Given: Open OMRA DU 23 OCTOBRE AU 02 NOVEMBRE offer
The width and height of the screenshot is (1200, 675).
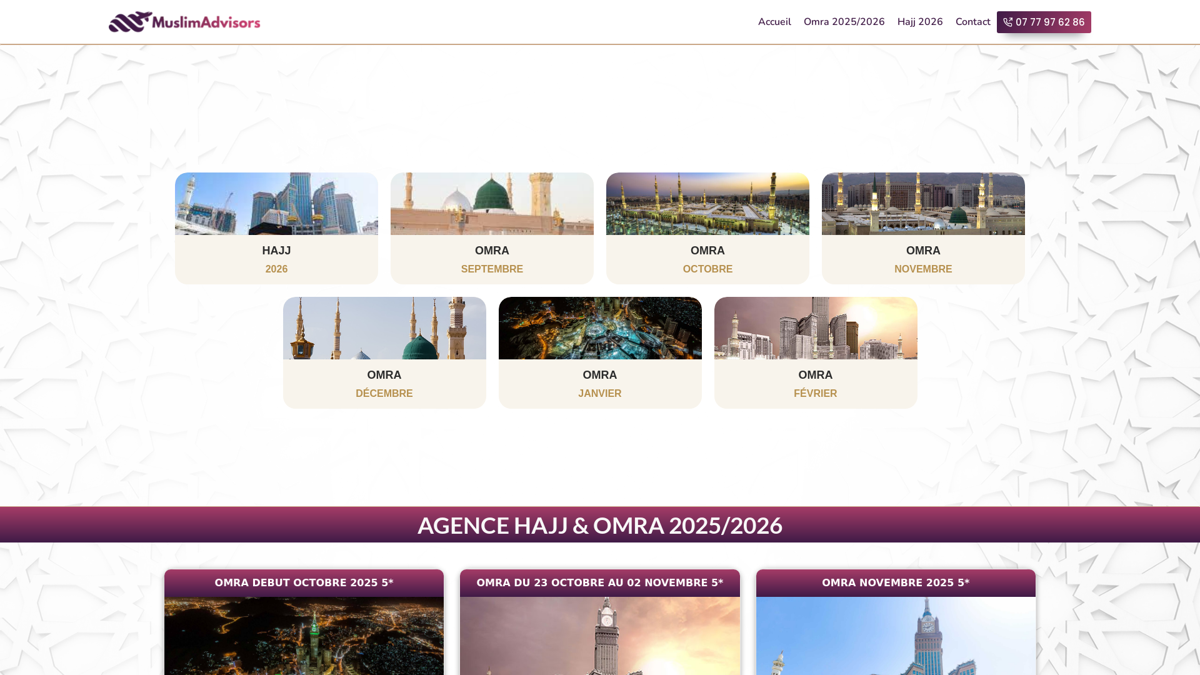Looking at the screenshot, I should click(x=599, y=582).
